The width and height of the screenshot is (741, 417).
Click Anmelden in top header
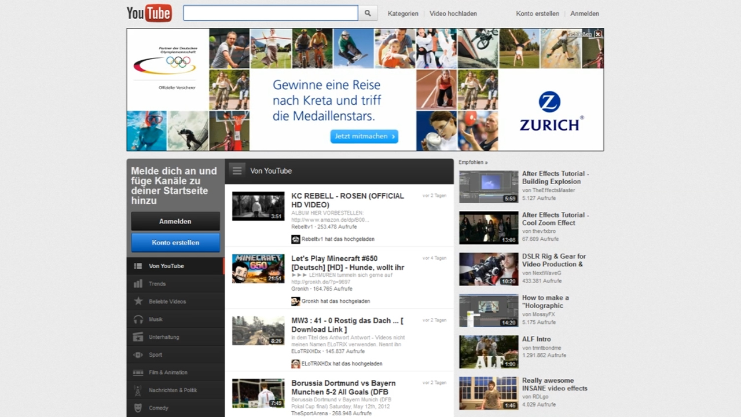[x=585, y=13]
